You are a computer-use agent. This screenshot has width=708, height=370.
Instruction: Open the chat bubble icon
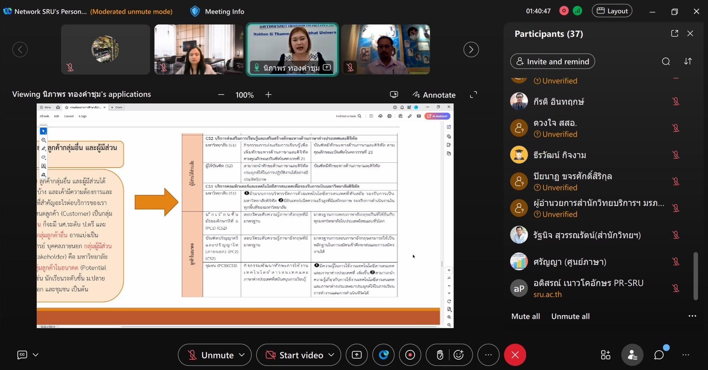659,355
